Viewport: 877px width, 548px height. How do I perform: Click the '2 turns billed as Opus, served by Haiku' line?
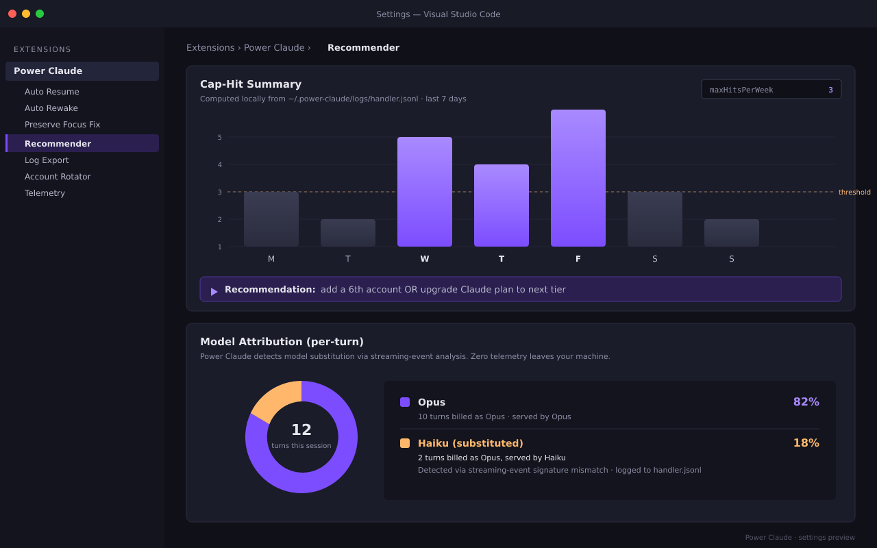(492, 458)
